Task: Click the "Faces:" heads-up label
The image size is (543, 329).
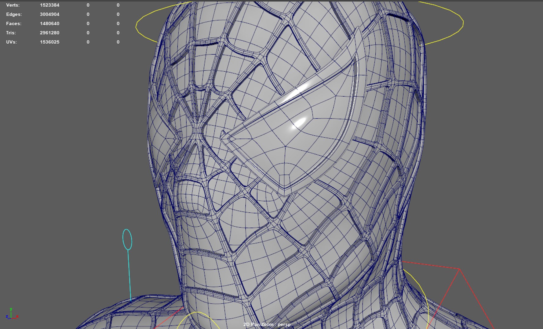Action: pyautogui.click(x=14, y=23)
